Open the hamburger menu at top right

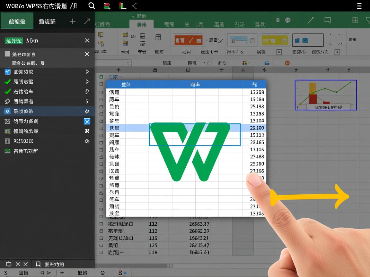tap(359, 5)
